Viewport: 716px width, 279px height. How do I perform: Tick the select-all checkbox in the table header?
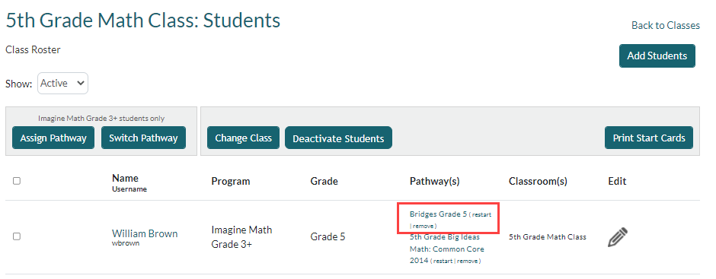click(x=17, y=181)
